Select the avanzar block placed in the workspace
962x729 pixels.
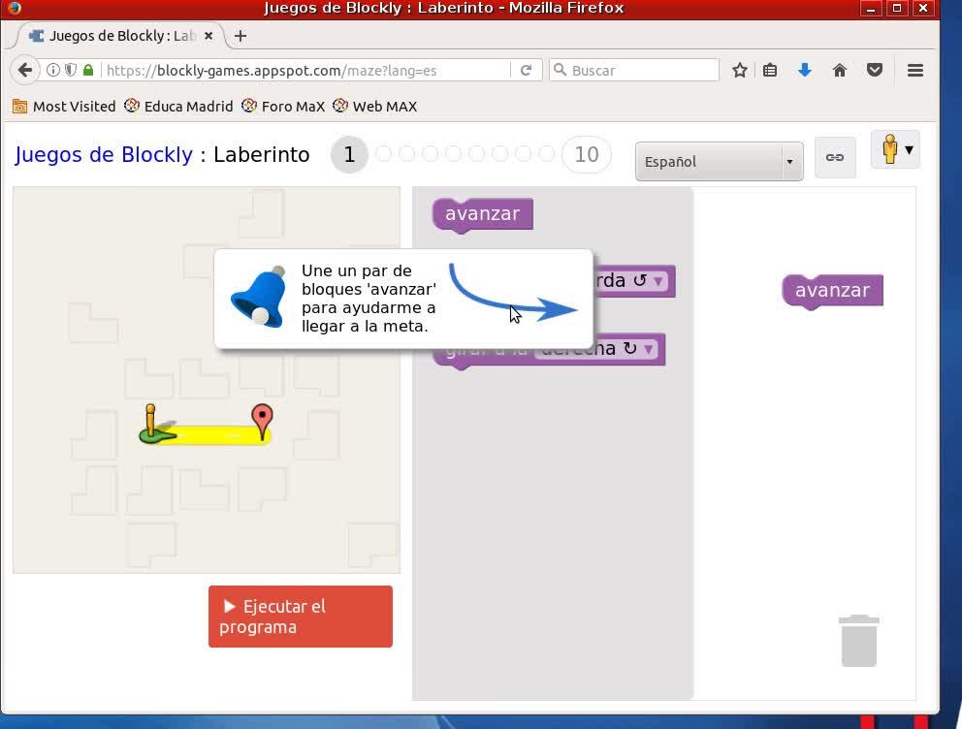pyautogui.click(x=833, y=291)
